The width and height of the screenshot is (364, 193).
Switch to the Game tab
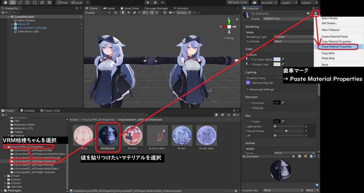109,8
